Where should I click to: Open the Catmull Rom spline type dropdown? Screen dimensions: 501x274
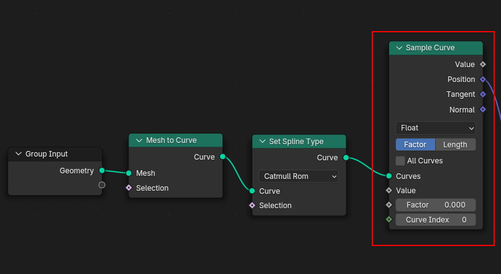[299, 176]
